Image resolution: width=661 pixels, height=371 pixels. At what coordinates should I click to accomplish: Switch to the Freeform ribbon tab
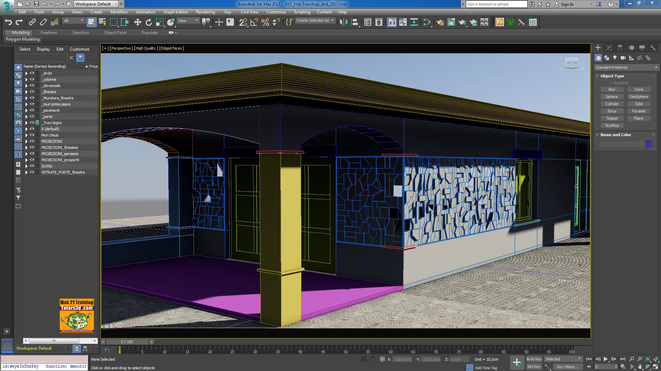[x=49, y=33]
